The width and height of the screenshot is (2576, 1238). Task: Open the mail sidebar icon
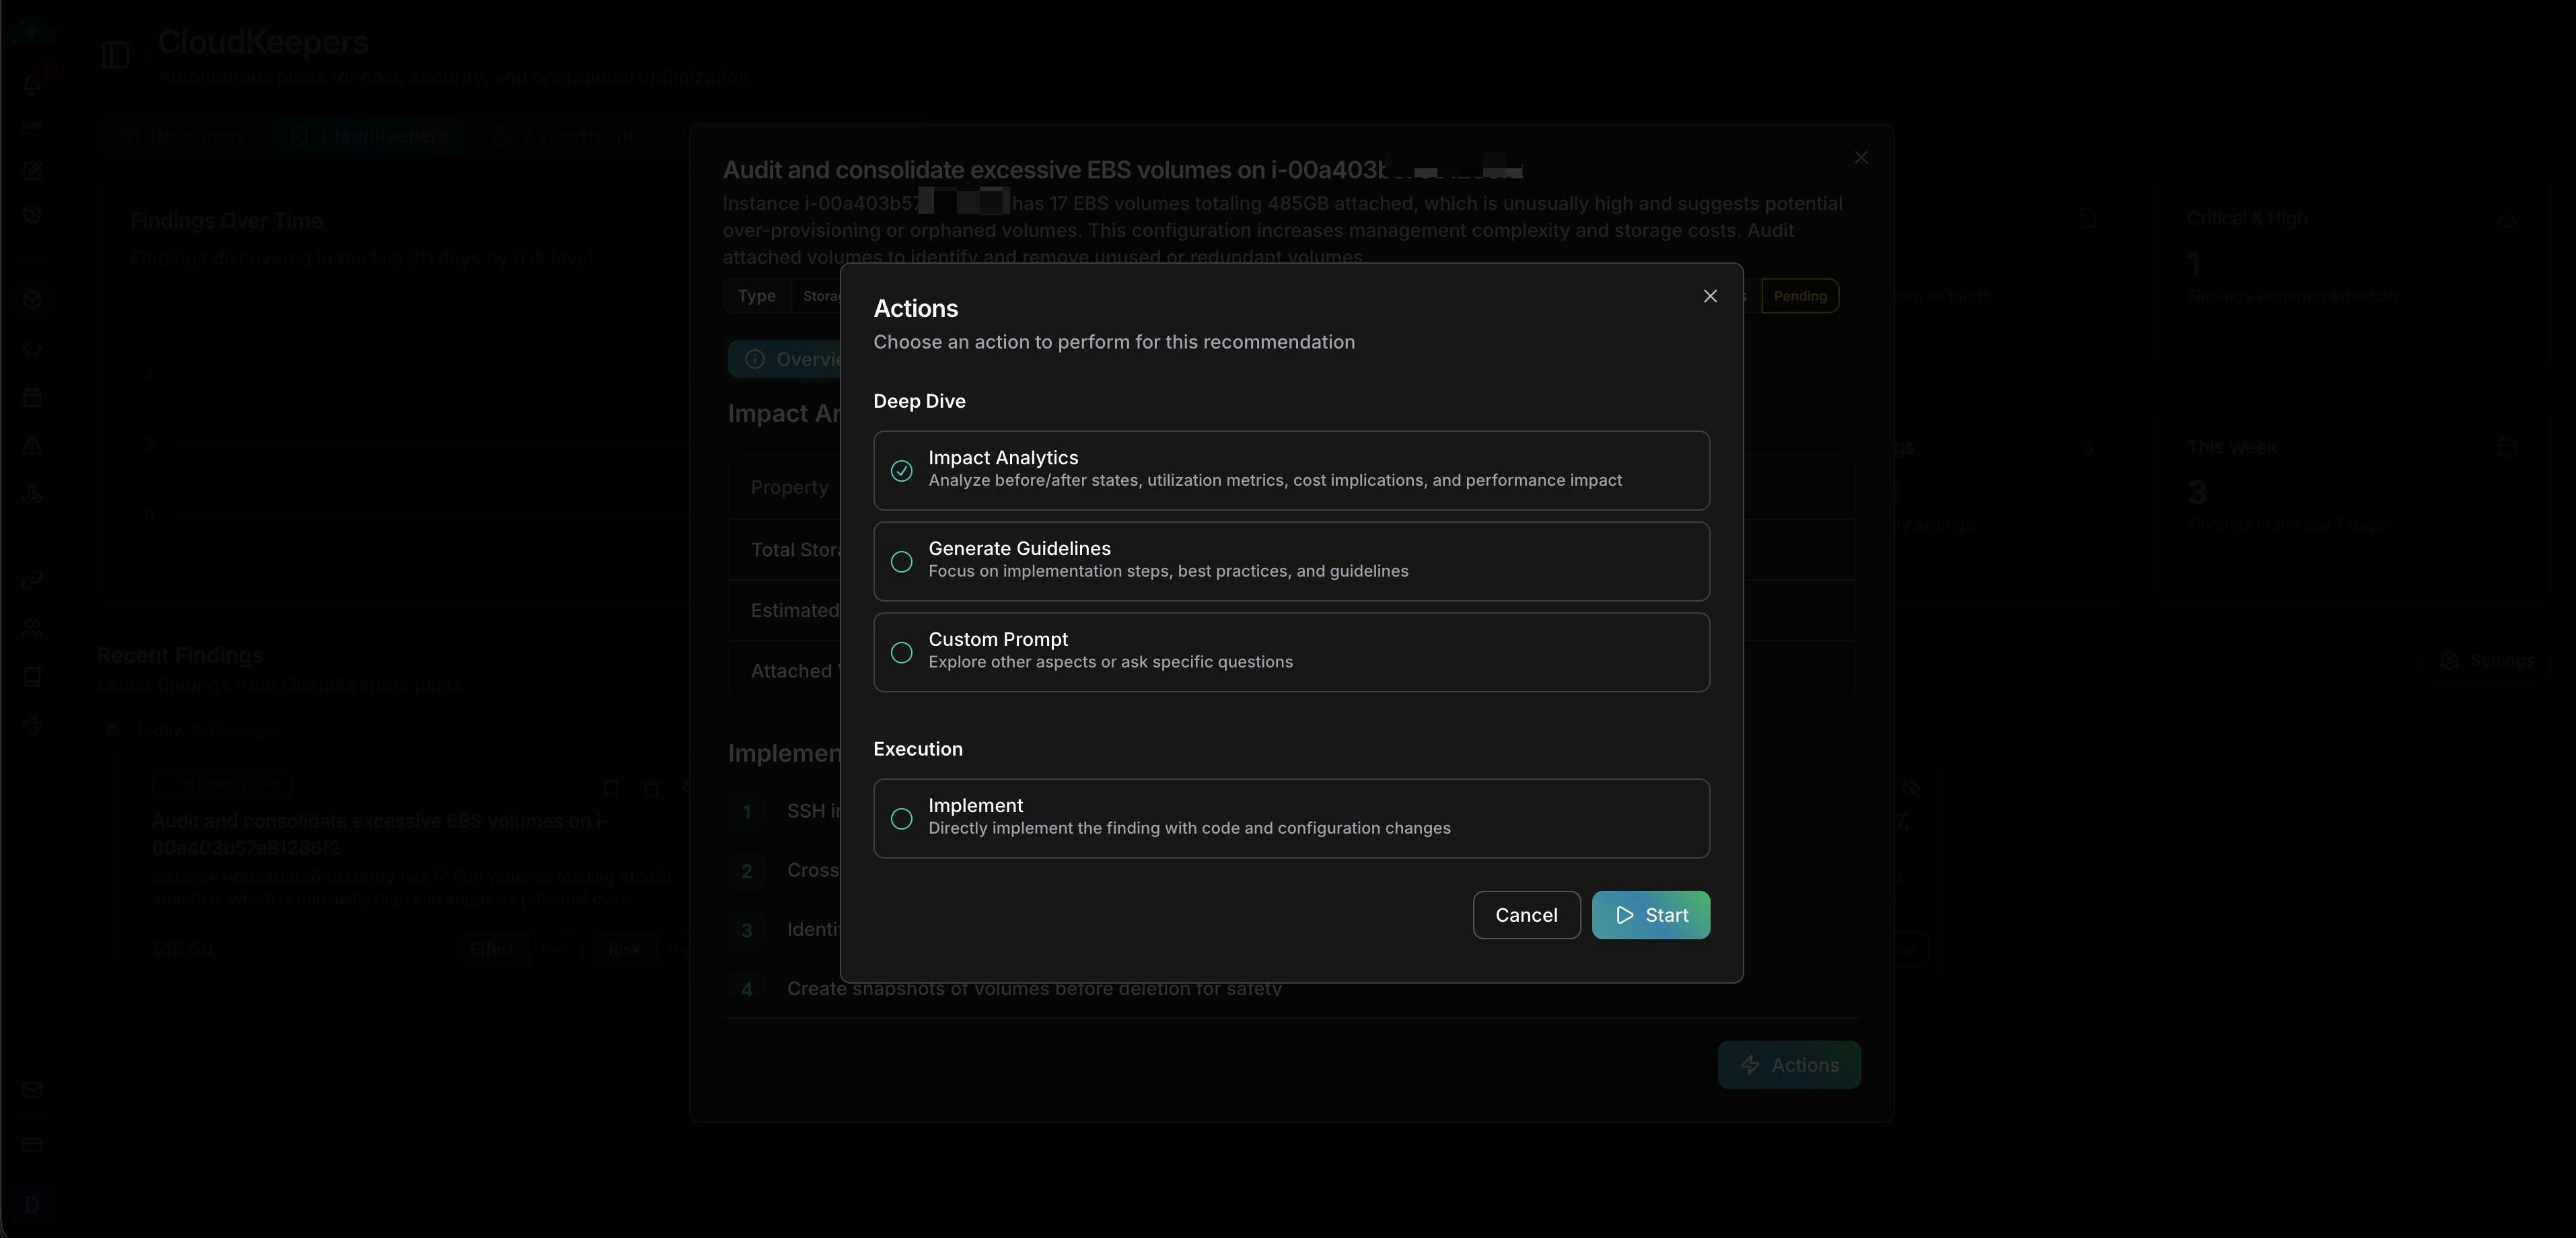pyautogui.click(x=32, y=1090)
